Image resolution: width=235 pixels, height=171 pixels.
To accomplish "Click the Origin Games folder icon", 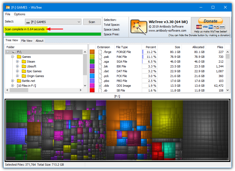I will [24, 76].
